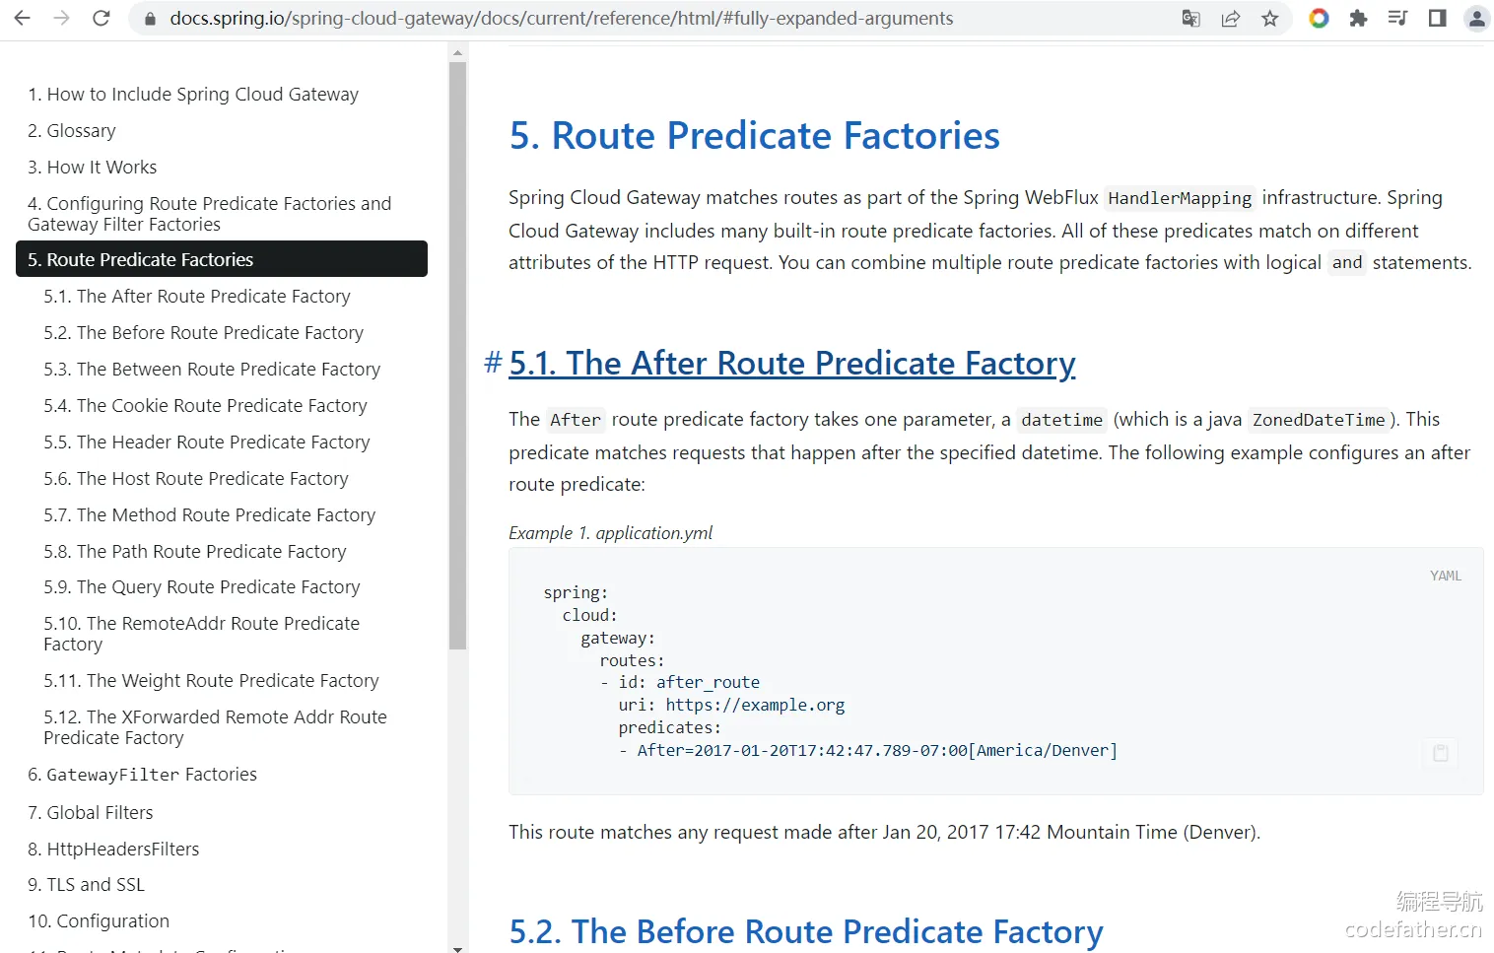Image resolution: width=1494 pixels, height=953 pixels.
Task: Click the 'datetime' inline code
Action: coord(1061,420)
